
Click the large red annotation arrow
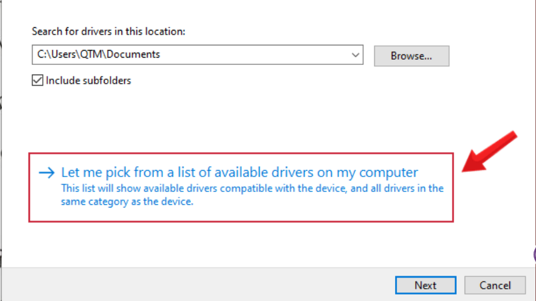pyautogui.click(x=489, y=152)
